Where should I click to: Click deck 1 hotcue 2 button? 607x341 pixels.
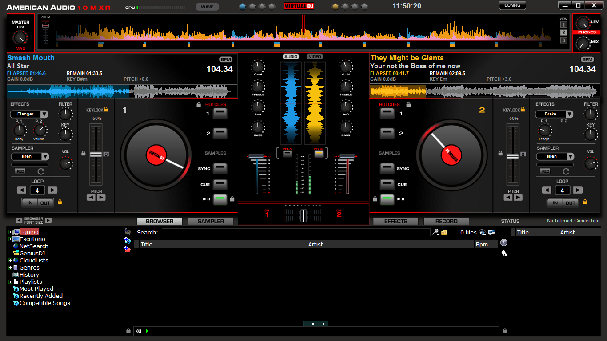(220, 133)
